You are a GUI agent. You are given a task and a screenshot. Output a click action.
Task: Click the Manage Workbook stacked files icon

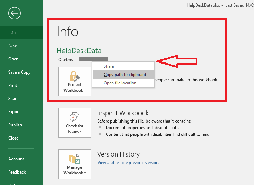click(x=75, y=159)
